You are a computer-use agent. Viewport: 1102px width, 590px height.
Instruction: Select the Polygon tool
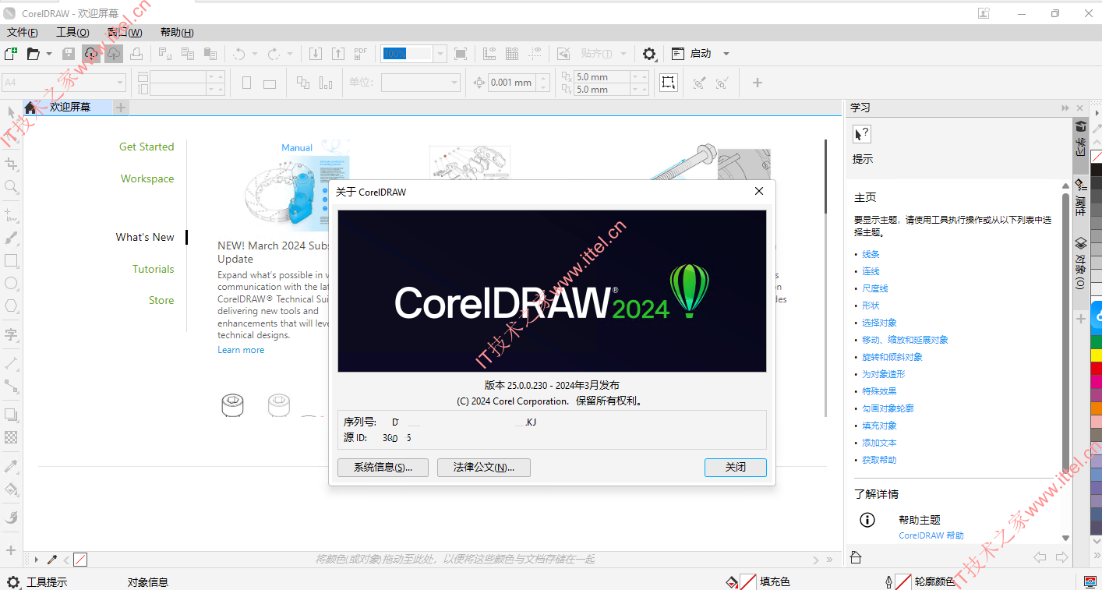click(x=12, y=306)
